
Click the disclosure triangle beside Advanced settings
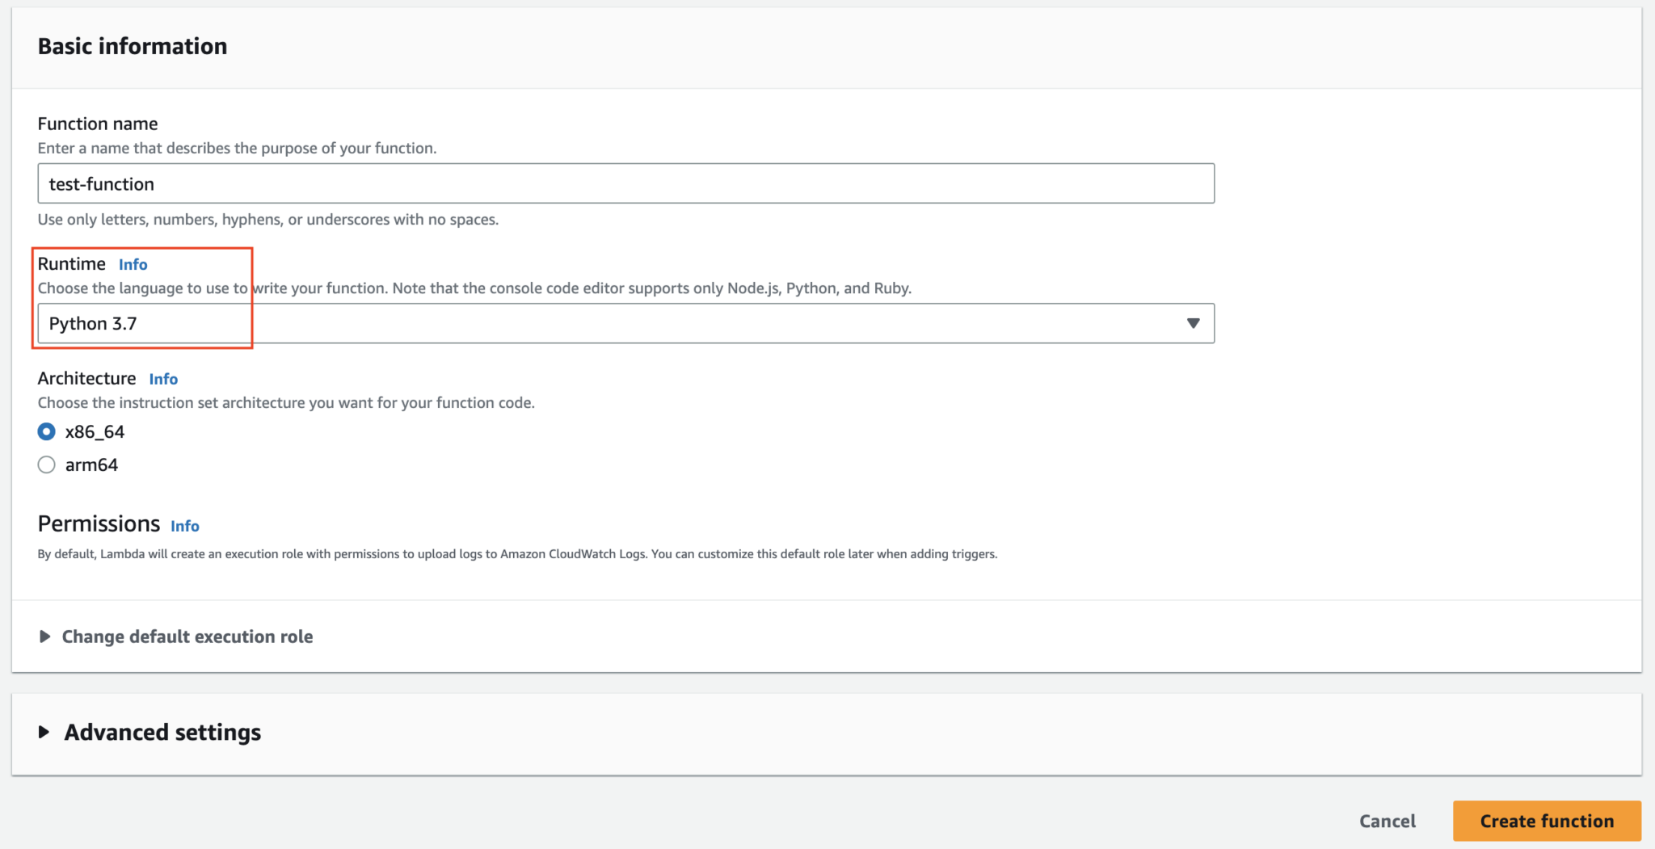pos(44,733)
